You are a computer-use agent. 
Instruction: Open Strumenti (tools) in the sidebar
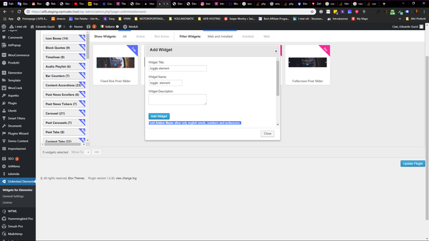click(15, 126)
